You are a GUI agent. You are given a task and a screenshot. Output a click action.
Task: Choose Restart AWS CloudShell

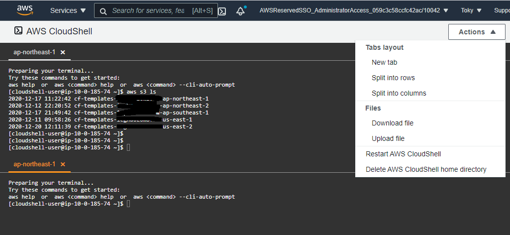404,154
